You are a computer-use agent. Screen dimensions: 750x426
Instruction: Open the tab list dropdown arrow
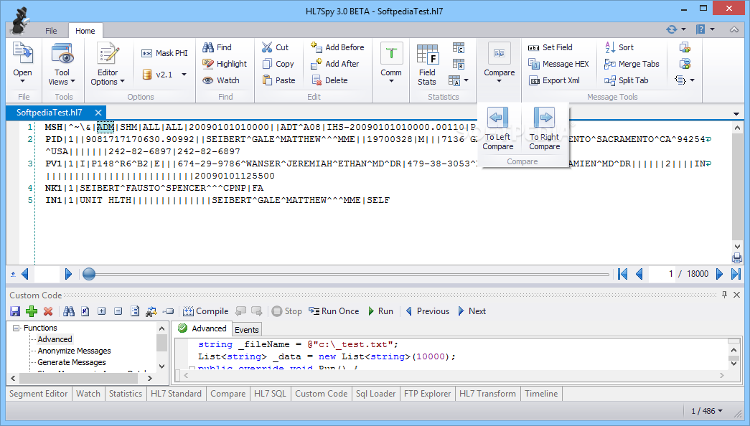tap(736, 114)
